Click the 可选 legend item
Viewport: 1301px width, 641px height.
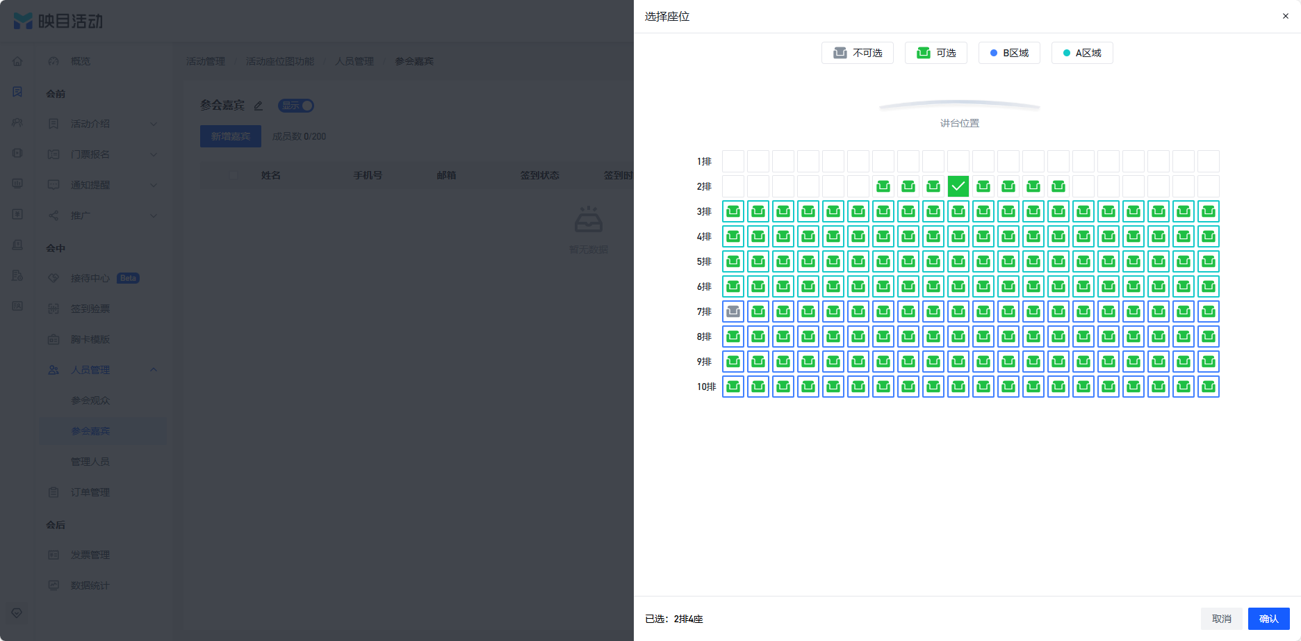pyautogui.click(x=936, y=53)
